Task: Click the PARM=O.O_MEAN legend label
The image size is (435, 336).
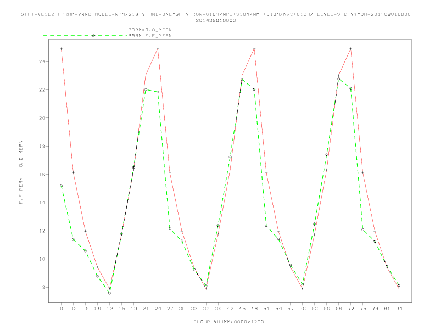Action: click(150, 30)
